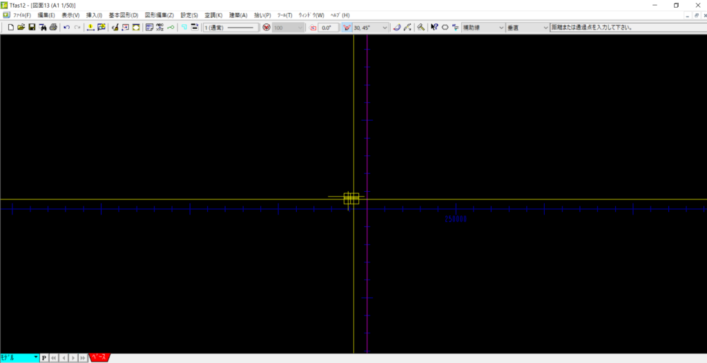Click the hammer tool icon

coord(420,28)
